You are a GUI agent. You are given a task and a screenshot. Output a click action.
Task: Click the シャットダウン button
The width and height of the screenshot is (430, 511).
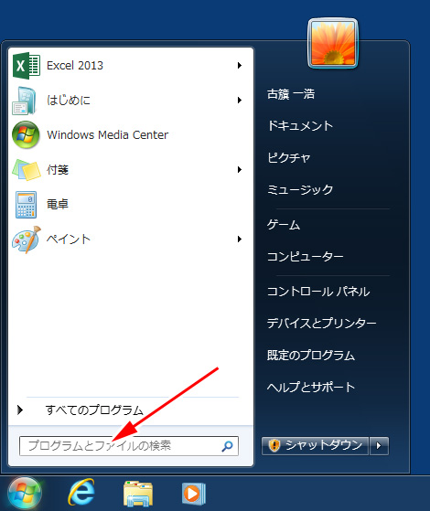pos(315,445)
